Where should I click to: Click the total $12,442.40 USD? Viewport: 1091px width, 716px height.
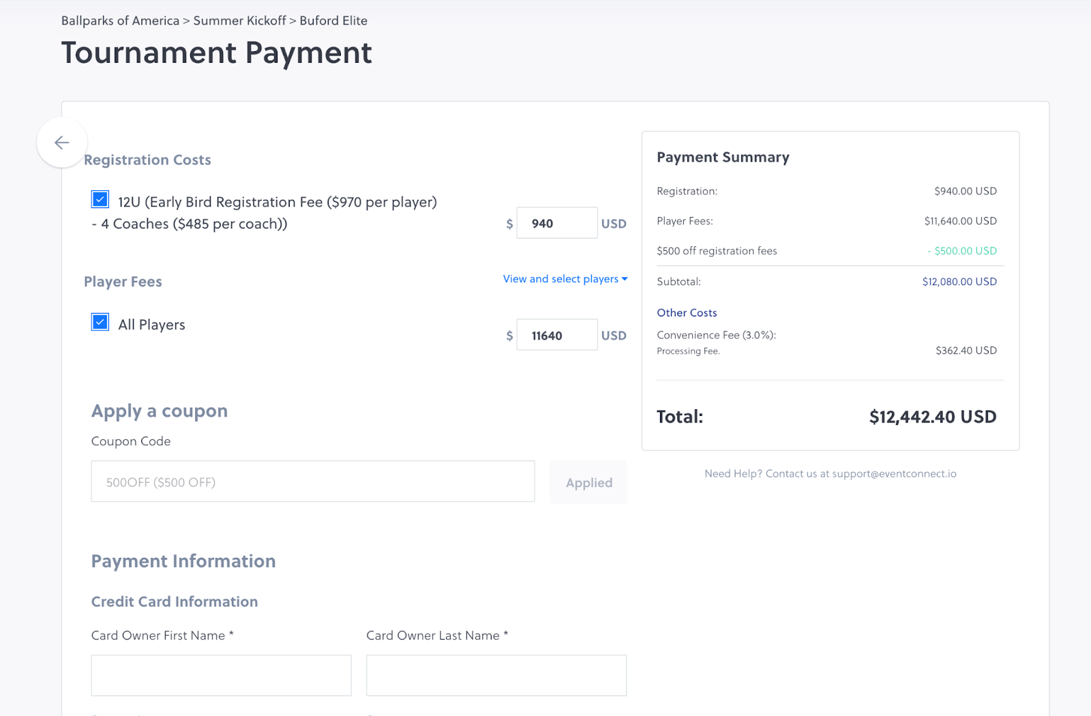[x=933, y=417]
